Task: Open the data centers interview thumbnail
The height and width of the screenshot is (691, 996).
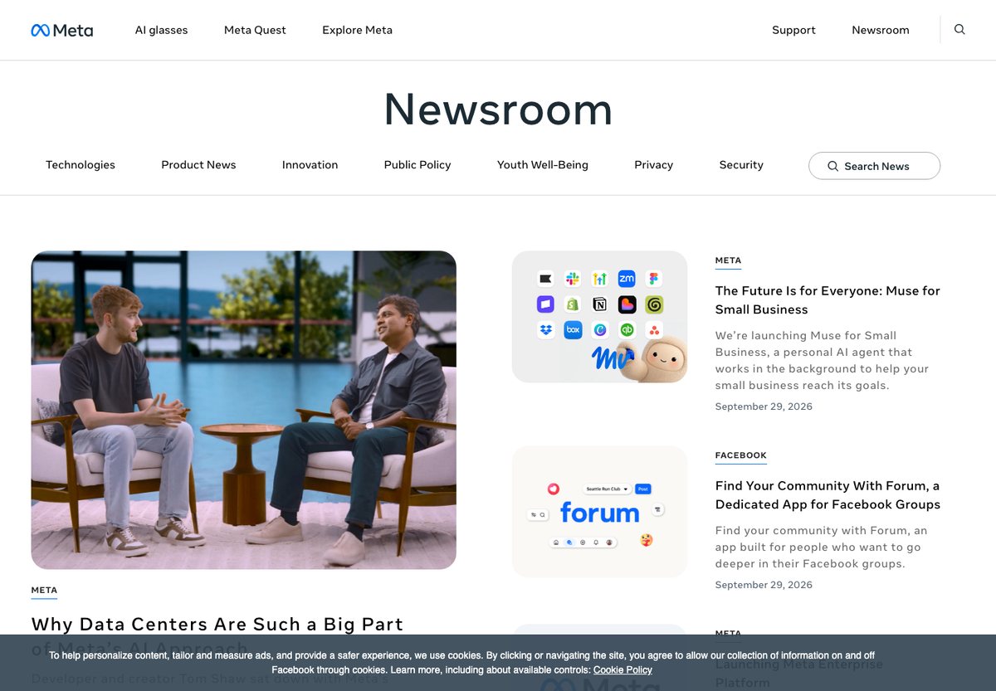Action: (x=244, y=410)
